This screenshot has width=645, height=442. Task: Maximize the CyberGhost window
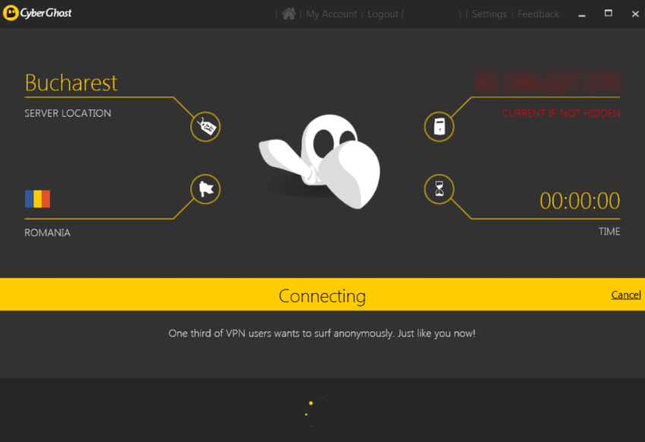tap(609, 14)
